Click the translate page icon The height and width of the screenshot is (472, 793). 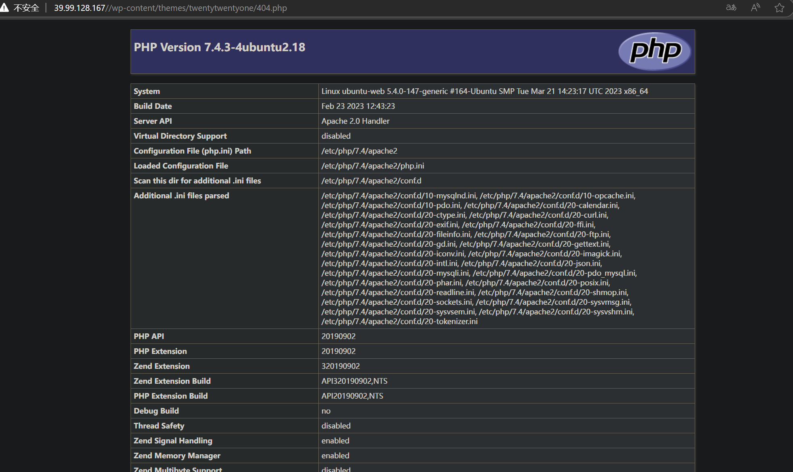(731, 8)
